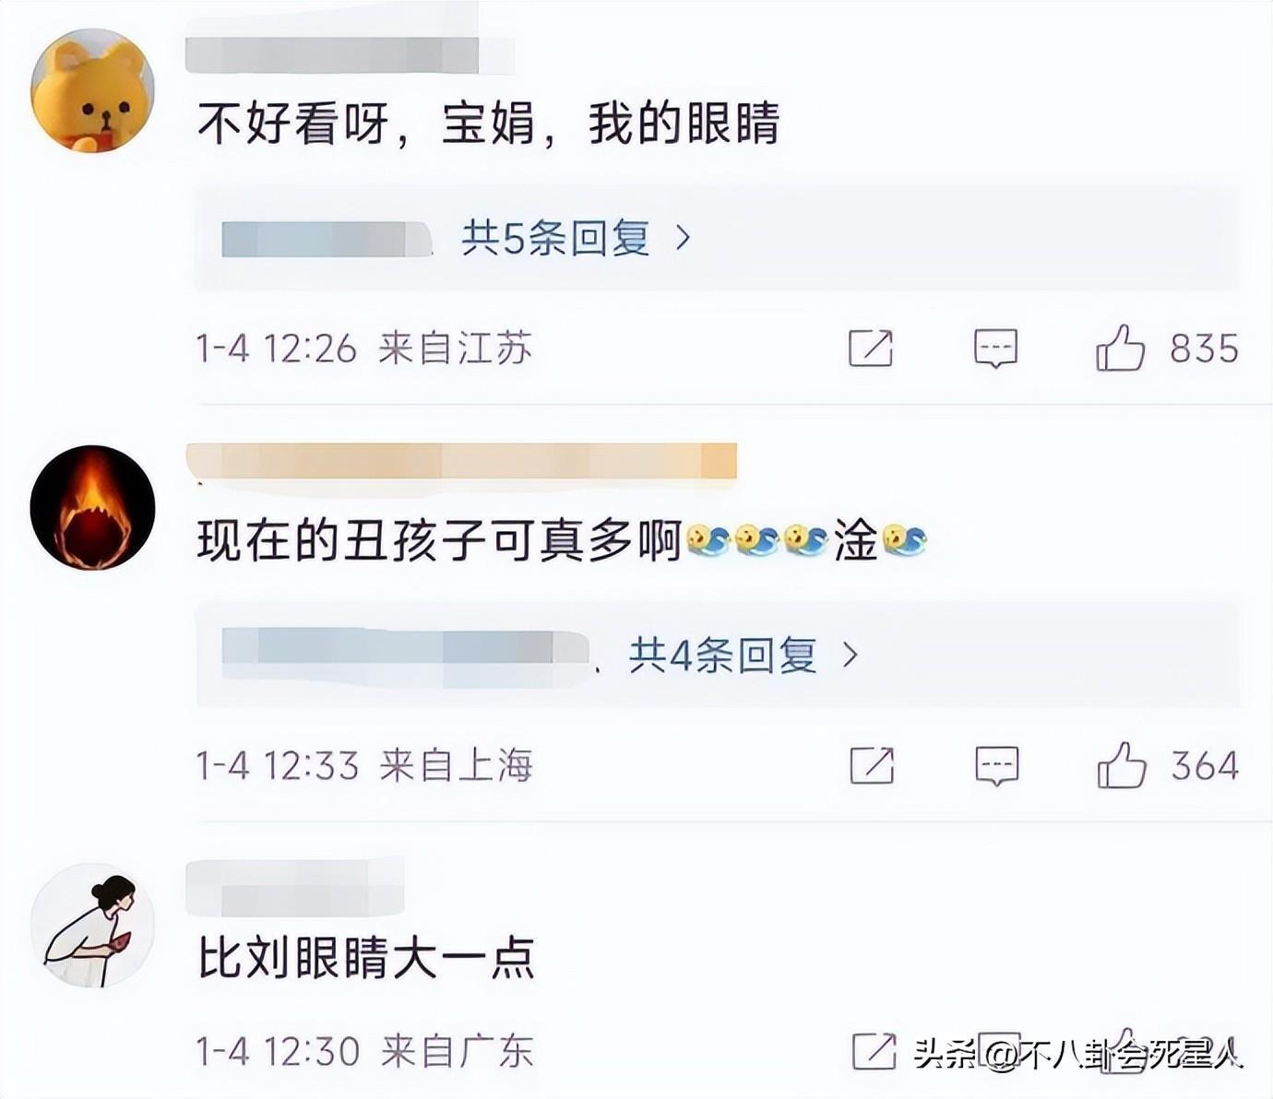Image resolution: width=1273 pixels, height=1099 pixels.
Task: Open the blurred replier name beside 共5条回复
Action: (x=327, y=239)
